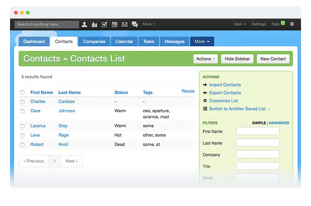Image resolution: width=311 pixels, height=206 pixels.
Task: Expand the Actions dropdown button
Action: coord(206,59)
